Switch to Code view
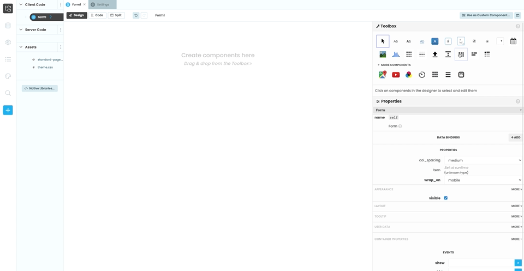The height and width of the screenshot is (271, 524). [x=97, y=15]
